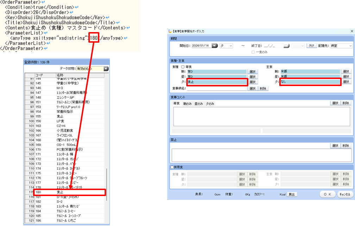
Task: Click the 食事コメント text area
Action: [x=262, y=116]
